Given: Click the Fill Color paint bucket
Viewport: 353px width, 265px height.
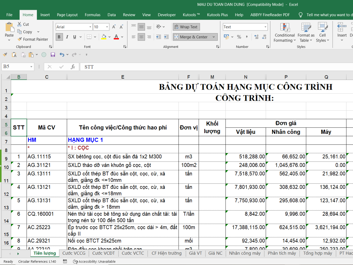Looking at the screenshot, I should click(104, 37).
